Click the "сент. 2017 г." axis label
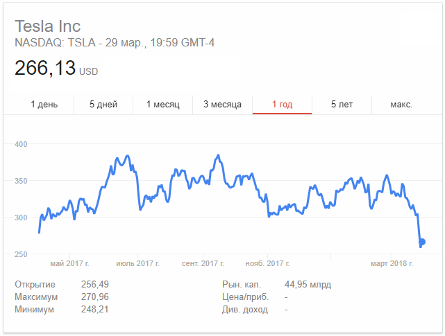 [x=203, y=264]
